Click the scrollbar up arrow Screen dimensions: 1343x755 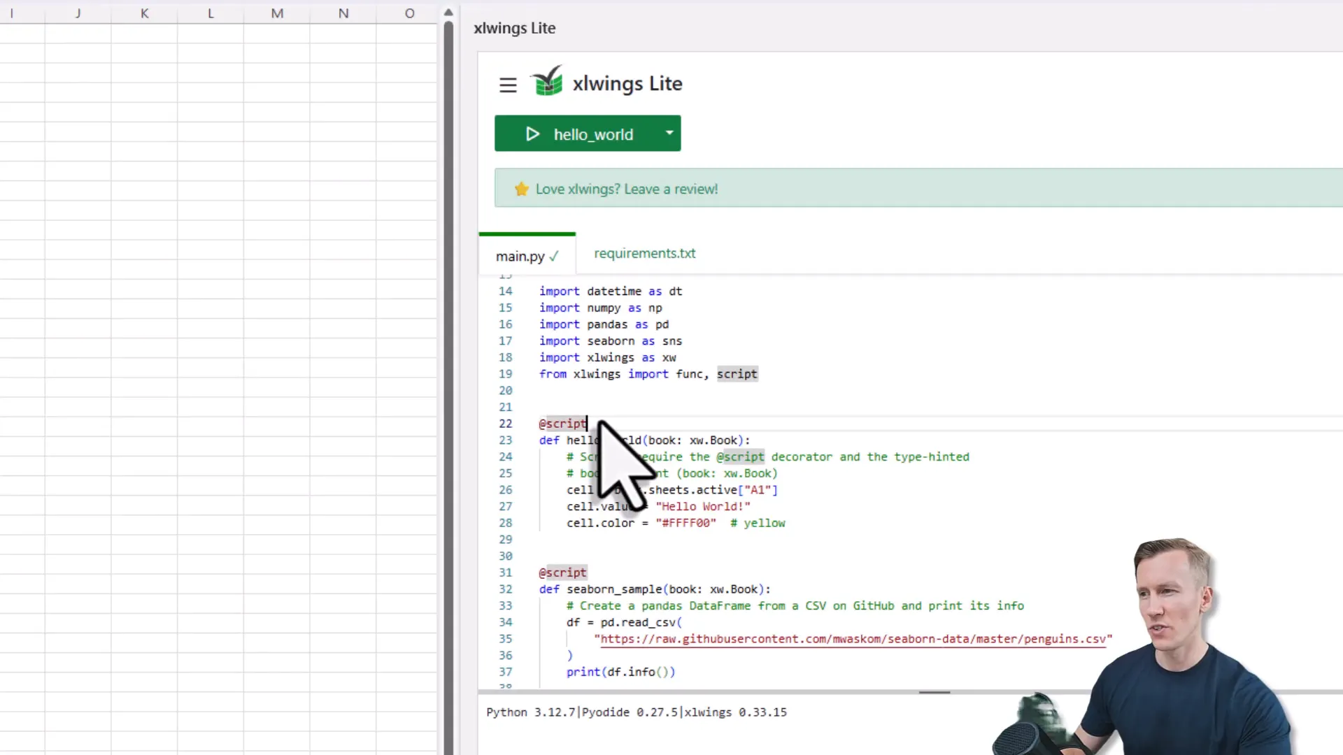(448, 11)
